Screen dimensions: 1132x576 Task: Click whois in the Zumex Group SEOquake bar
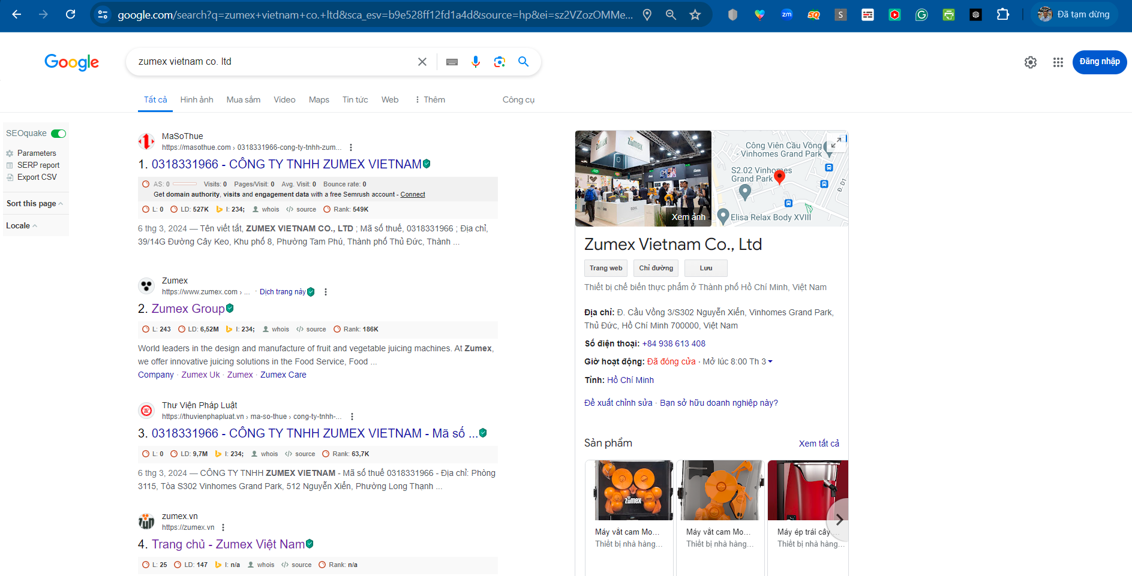(x=277, y=329)
